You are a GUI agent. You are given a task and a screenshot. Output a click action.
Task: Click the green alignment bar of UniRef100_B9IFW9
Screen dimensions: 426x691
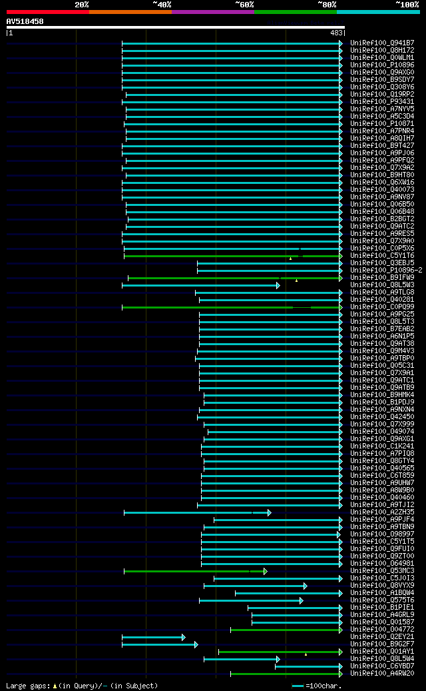pyautogui.click(x=236, y=278)
